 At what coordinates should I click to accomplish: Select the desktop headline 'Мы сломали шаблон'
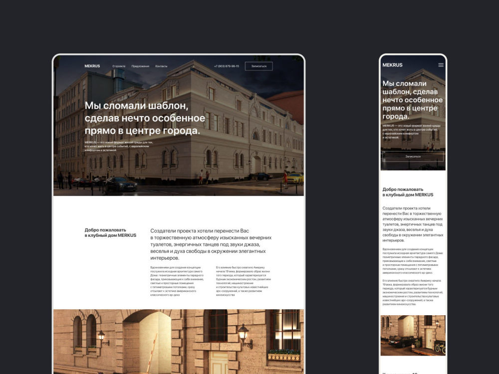click(x=145, y=118)
